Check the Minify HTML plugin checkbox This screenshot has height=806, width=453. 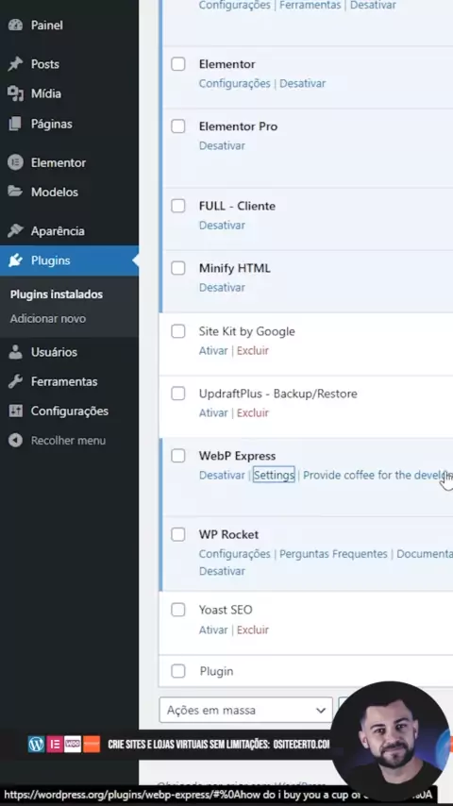tap(178, 268)
